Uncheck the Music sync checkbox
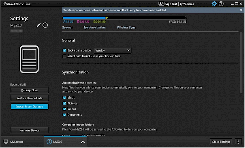Screen dimensions: 245x148 [x=64, y=98]
